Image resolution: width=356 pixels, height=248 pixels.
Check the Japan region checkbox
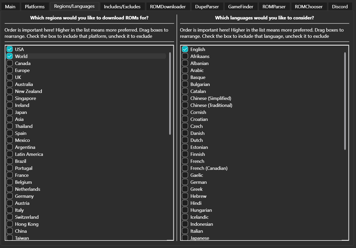pos(10,112)
